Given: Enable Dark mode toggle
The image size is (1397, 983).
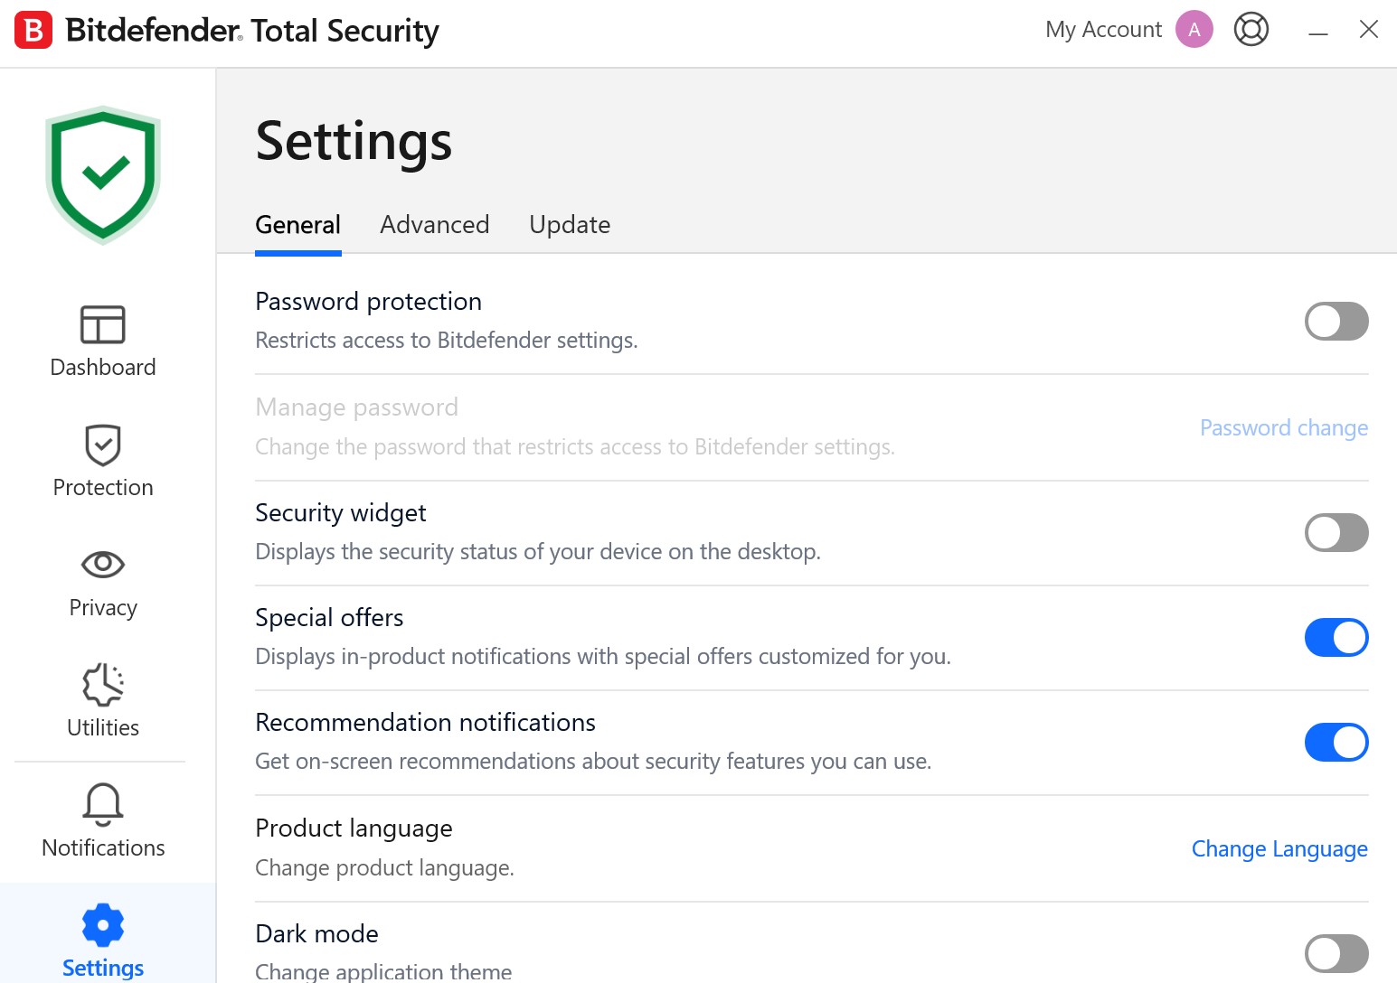Looking at the screenshot, I should (1336, 953).
